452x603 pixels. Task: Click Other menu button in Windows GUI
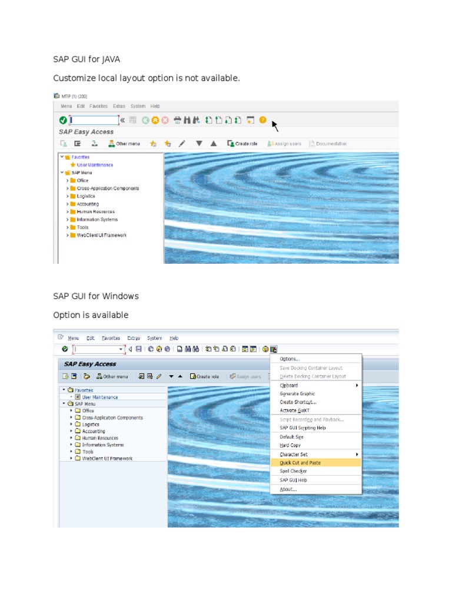click(x=112, y=376)
